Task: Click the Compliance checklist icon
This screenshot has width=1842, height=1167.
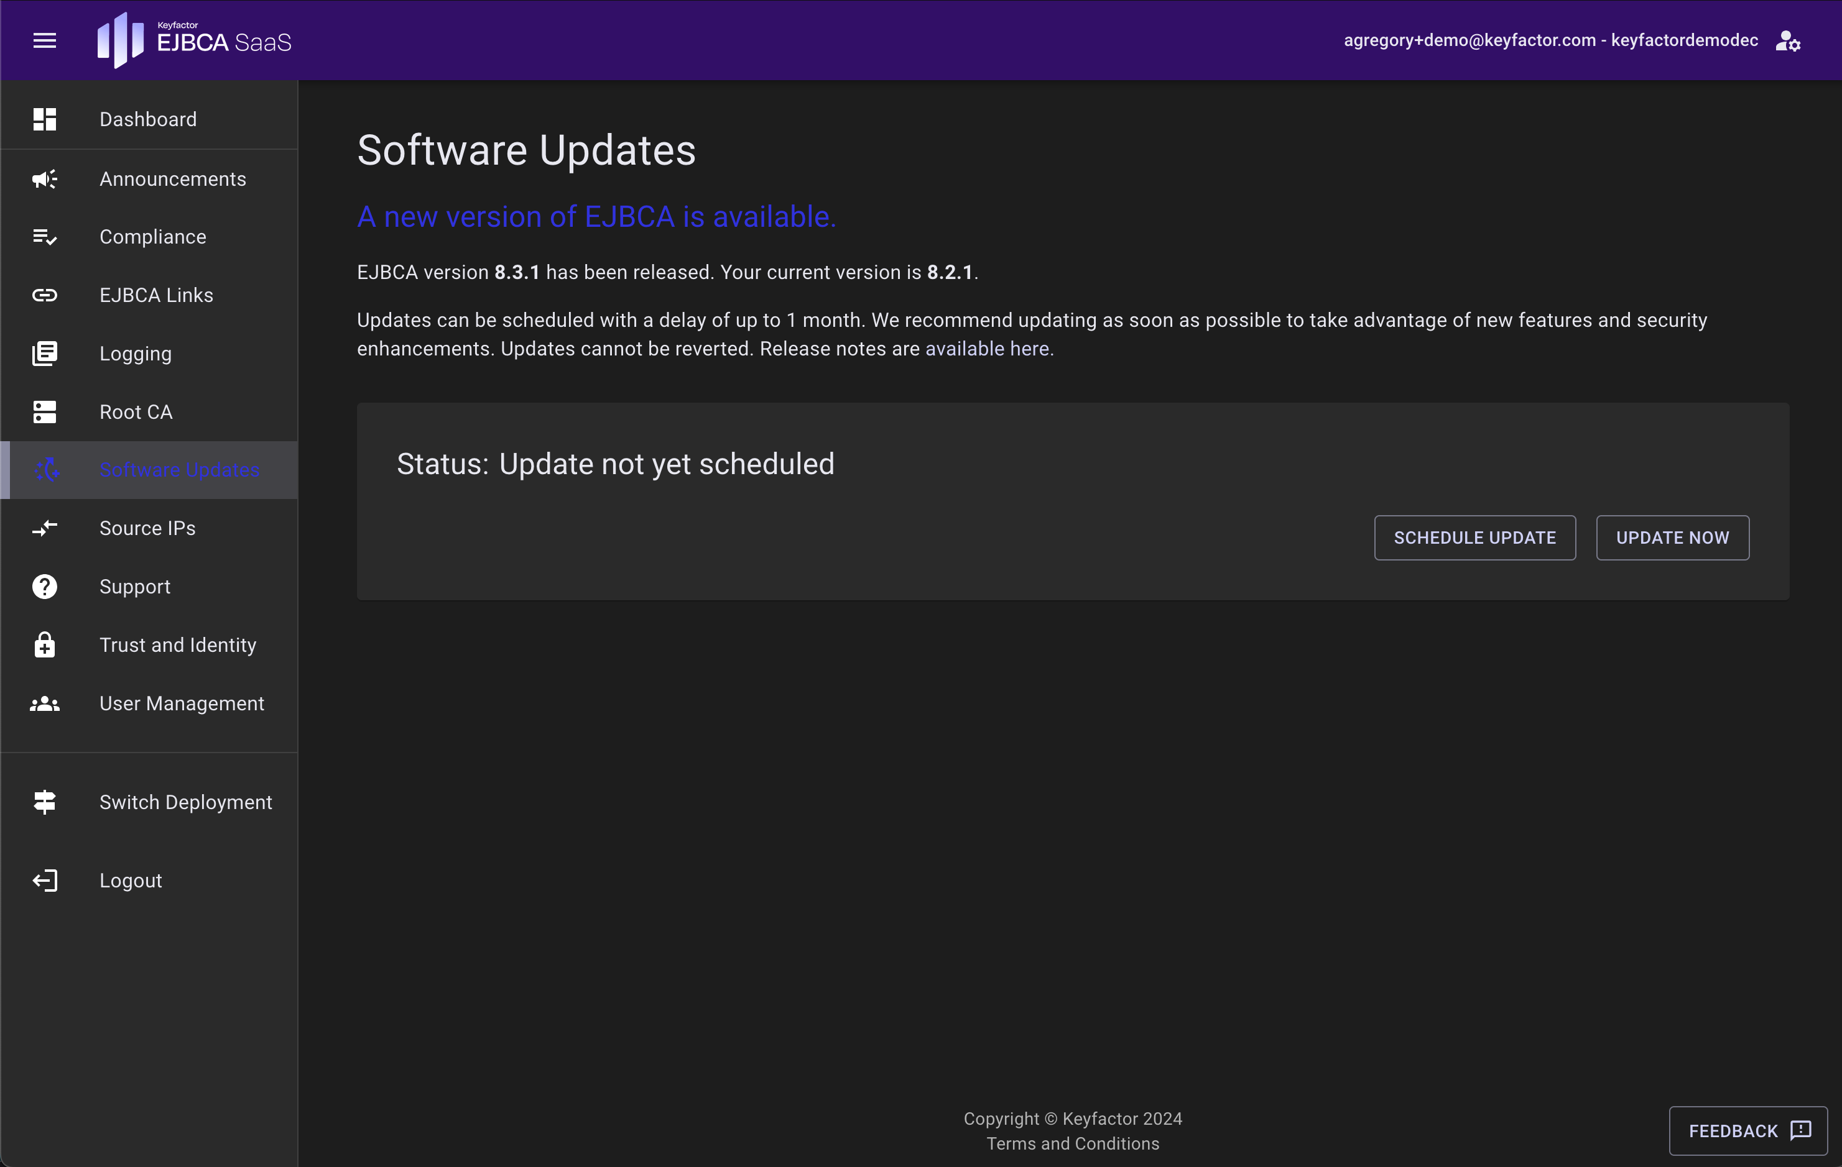Action: 44,237
